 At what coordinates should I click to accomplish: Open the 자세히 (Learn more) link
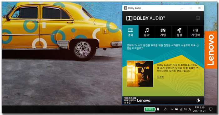coord(160,77)
